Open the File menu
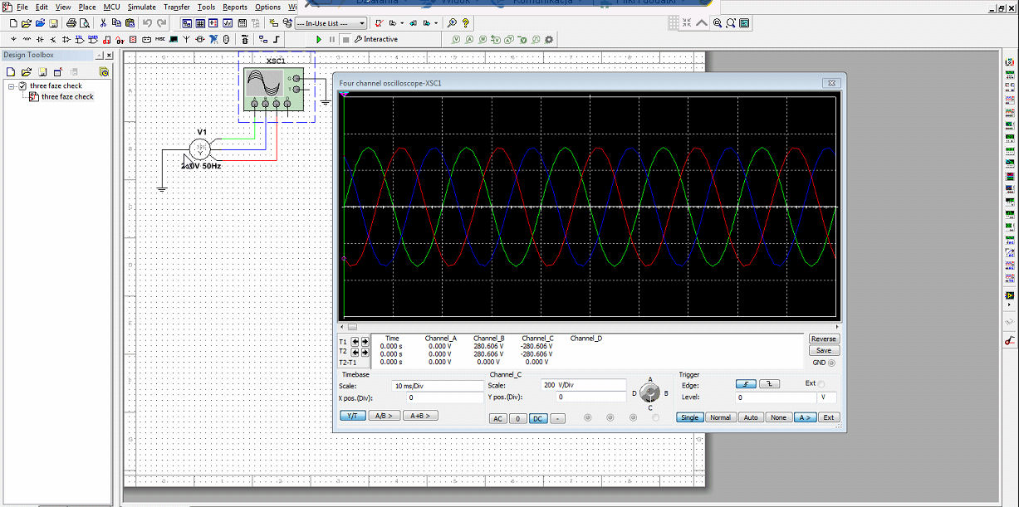Viewport: 1019px width, 507px height. pyautogui.click(x=22, y=7)
